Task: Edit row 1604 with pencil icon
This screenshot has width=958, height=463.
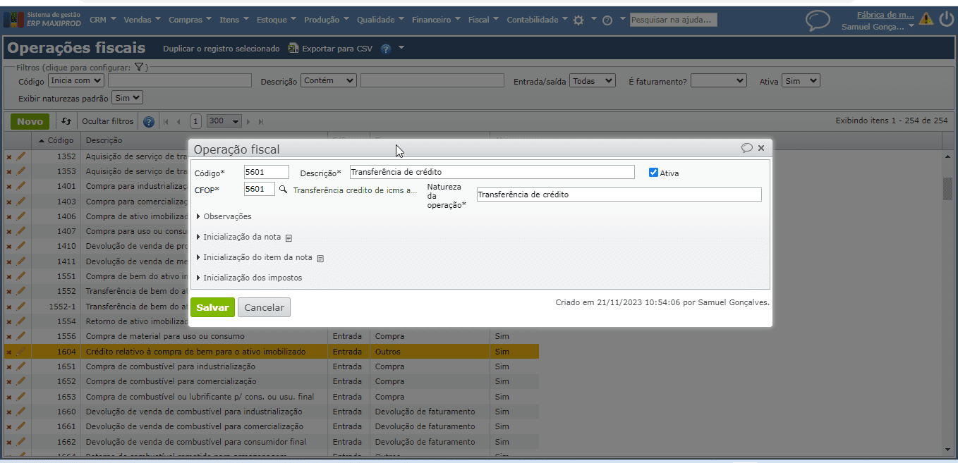Action: [20, 351]
